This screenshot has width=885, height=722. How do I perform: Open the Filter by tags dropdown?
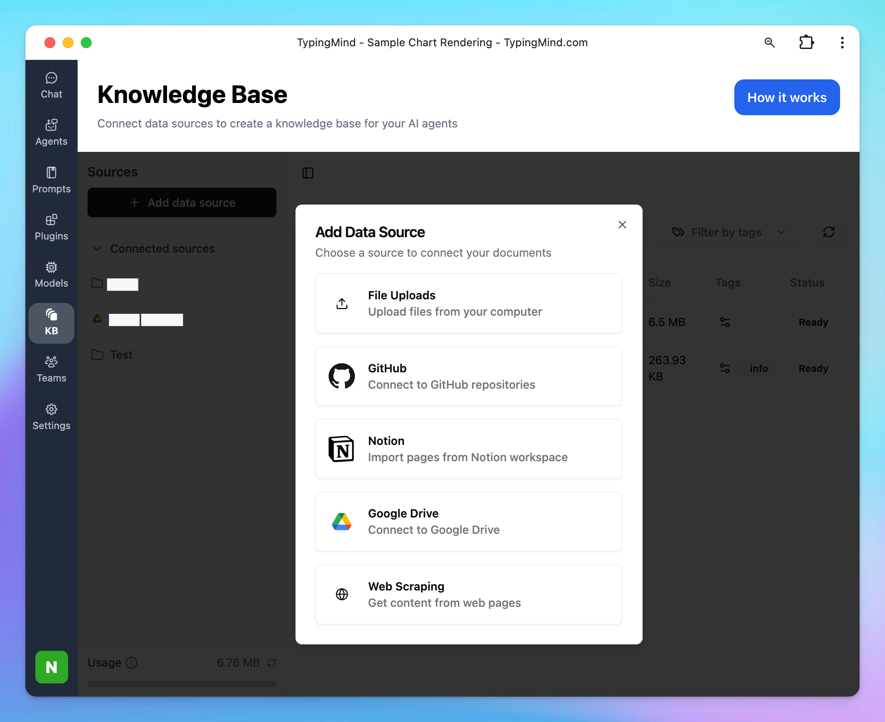point(729,232)
